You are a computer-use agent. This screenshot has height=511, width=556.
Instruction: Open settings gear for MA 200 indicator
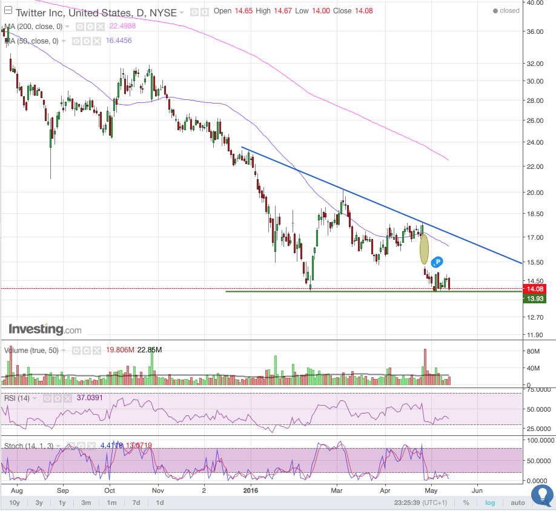pyautogui.click(x=90, y=27)
